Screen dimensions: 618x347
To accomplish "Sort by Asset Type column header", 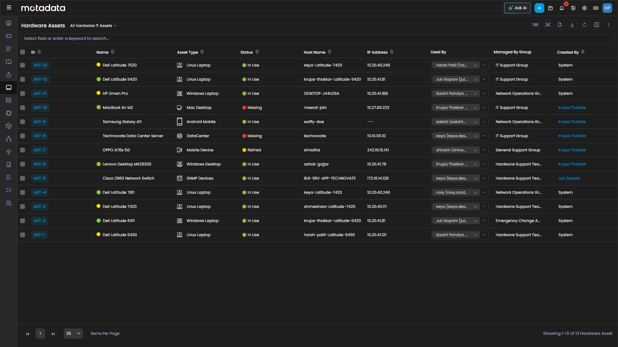I will [202, 52].
